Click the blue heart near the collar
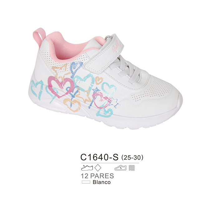This screenshot has height=202, width=202. point(76,69)
